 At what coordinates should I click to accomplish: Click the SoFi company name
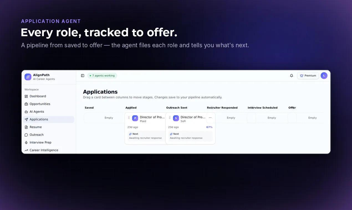[x=183, y=121]
